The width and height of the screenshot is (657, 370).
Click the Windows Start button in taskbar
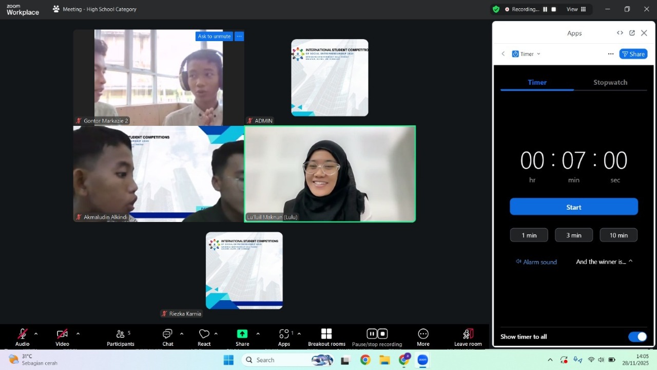click(x=228, y=360)
